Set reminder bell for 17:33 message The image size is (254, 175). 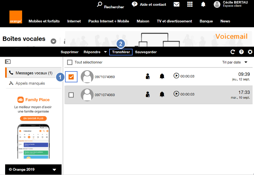(x=162, y=94)
